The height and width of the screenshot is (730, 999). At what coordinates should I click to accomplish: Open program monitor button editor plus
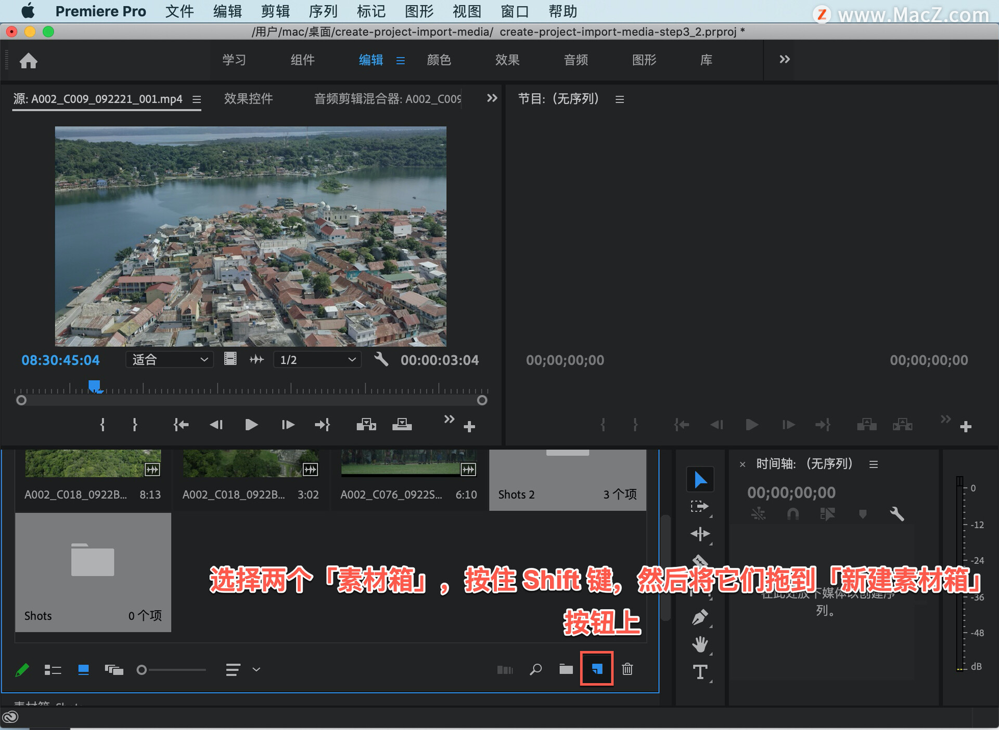point(966,427)
